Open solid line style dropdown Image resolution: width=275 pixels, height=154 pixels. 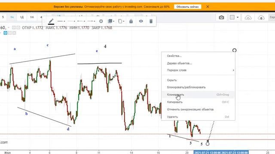tap(61, 21)
